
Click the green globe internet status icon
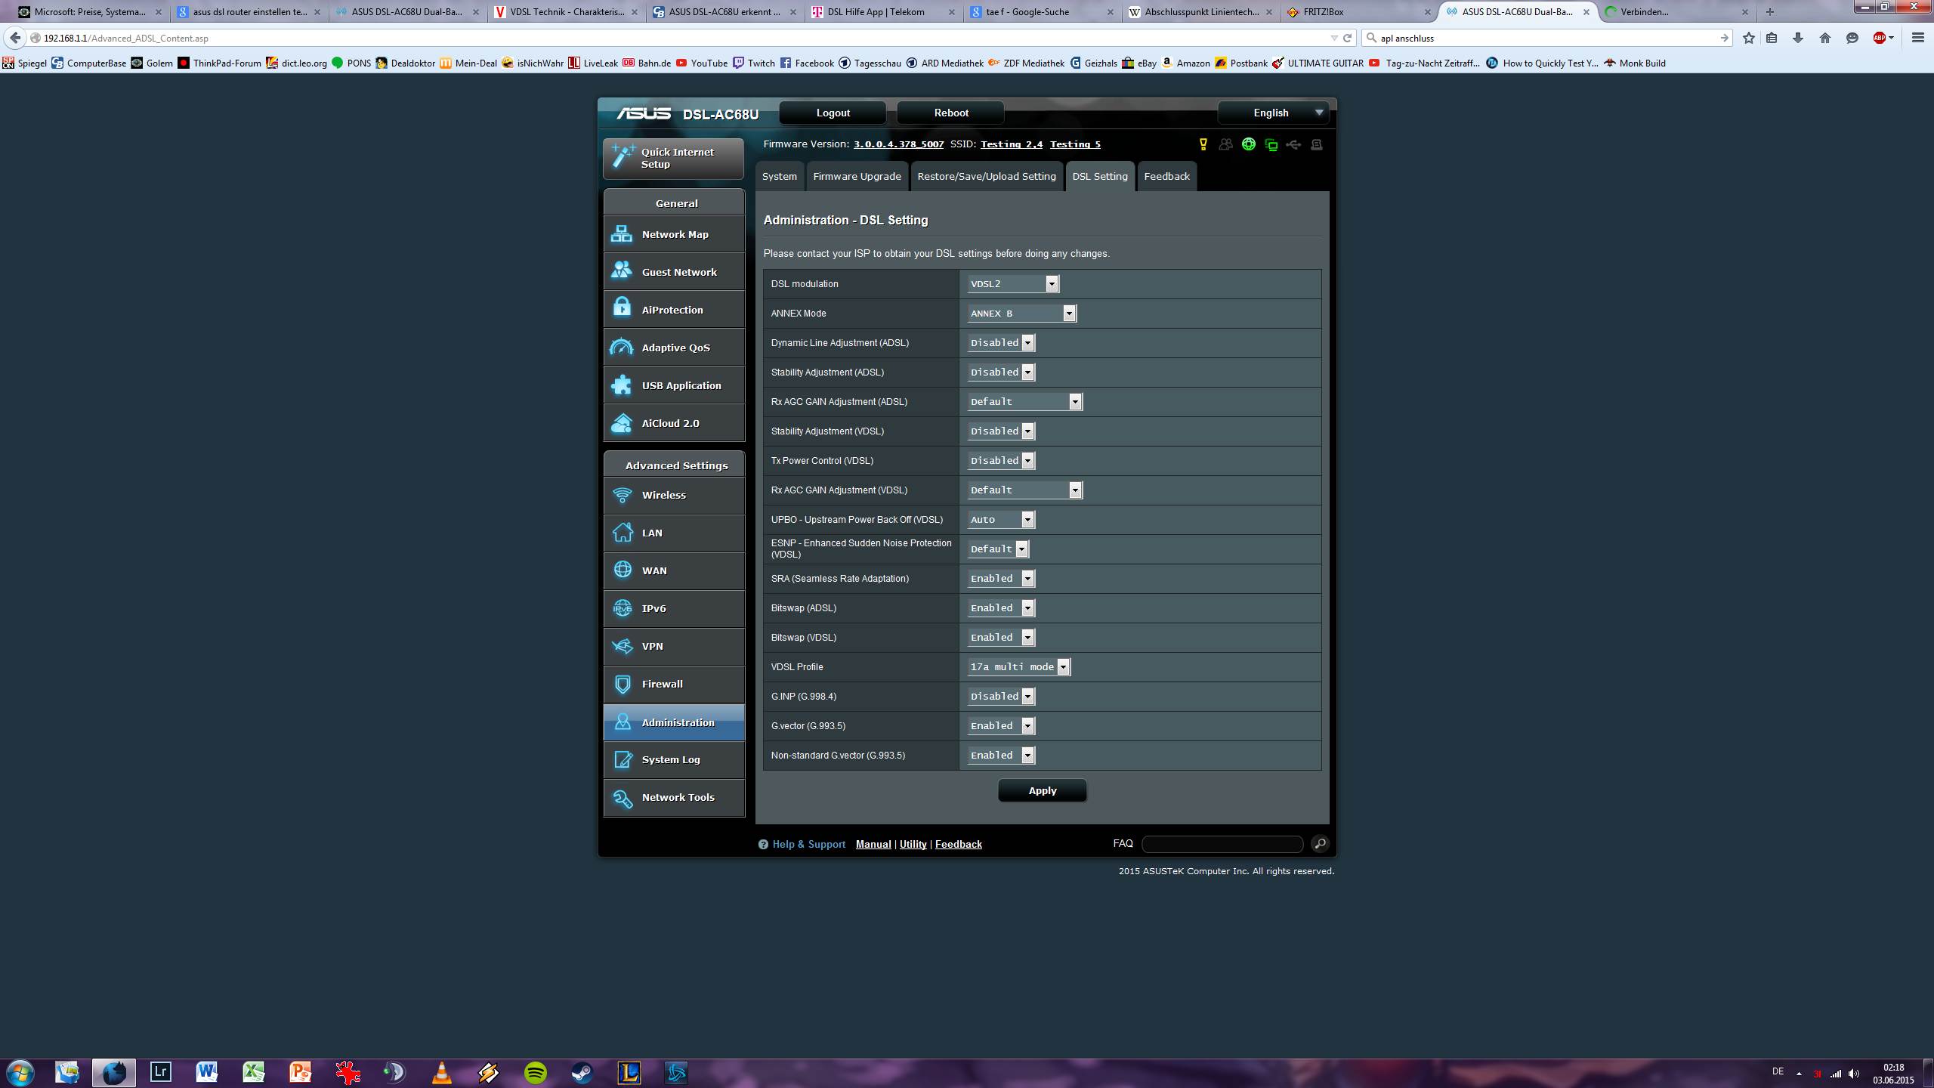point(1248,144)
